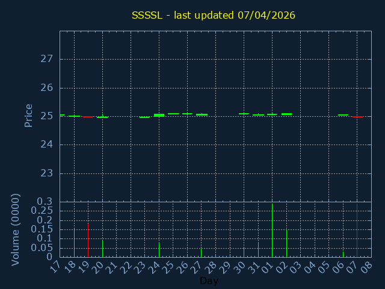Click day label 28 on the x-axis
The image size is (385, 289).
pos(211,267)
